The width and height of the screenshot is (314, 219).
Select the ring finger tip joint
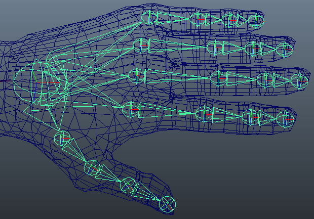click(x=285, y=49)
